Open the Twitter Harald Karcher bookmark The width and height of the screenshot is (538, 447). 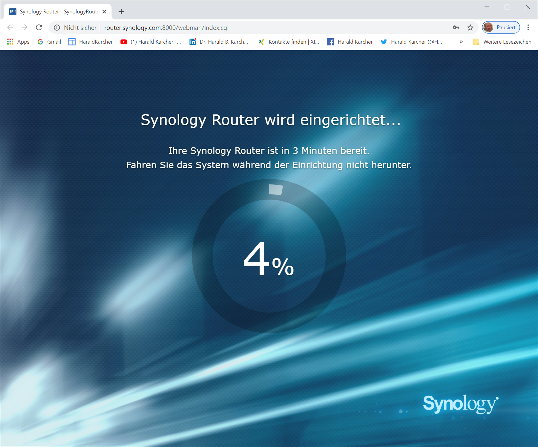pos(411,42)
